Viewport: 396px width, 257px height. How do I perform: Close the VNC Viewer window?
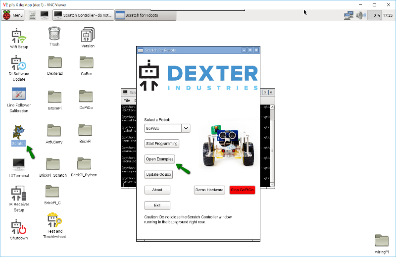(x=389, y=4)
